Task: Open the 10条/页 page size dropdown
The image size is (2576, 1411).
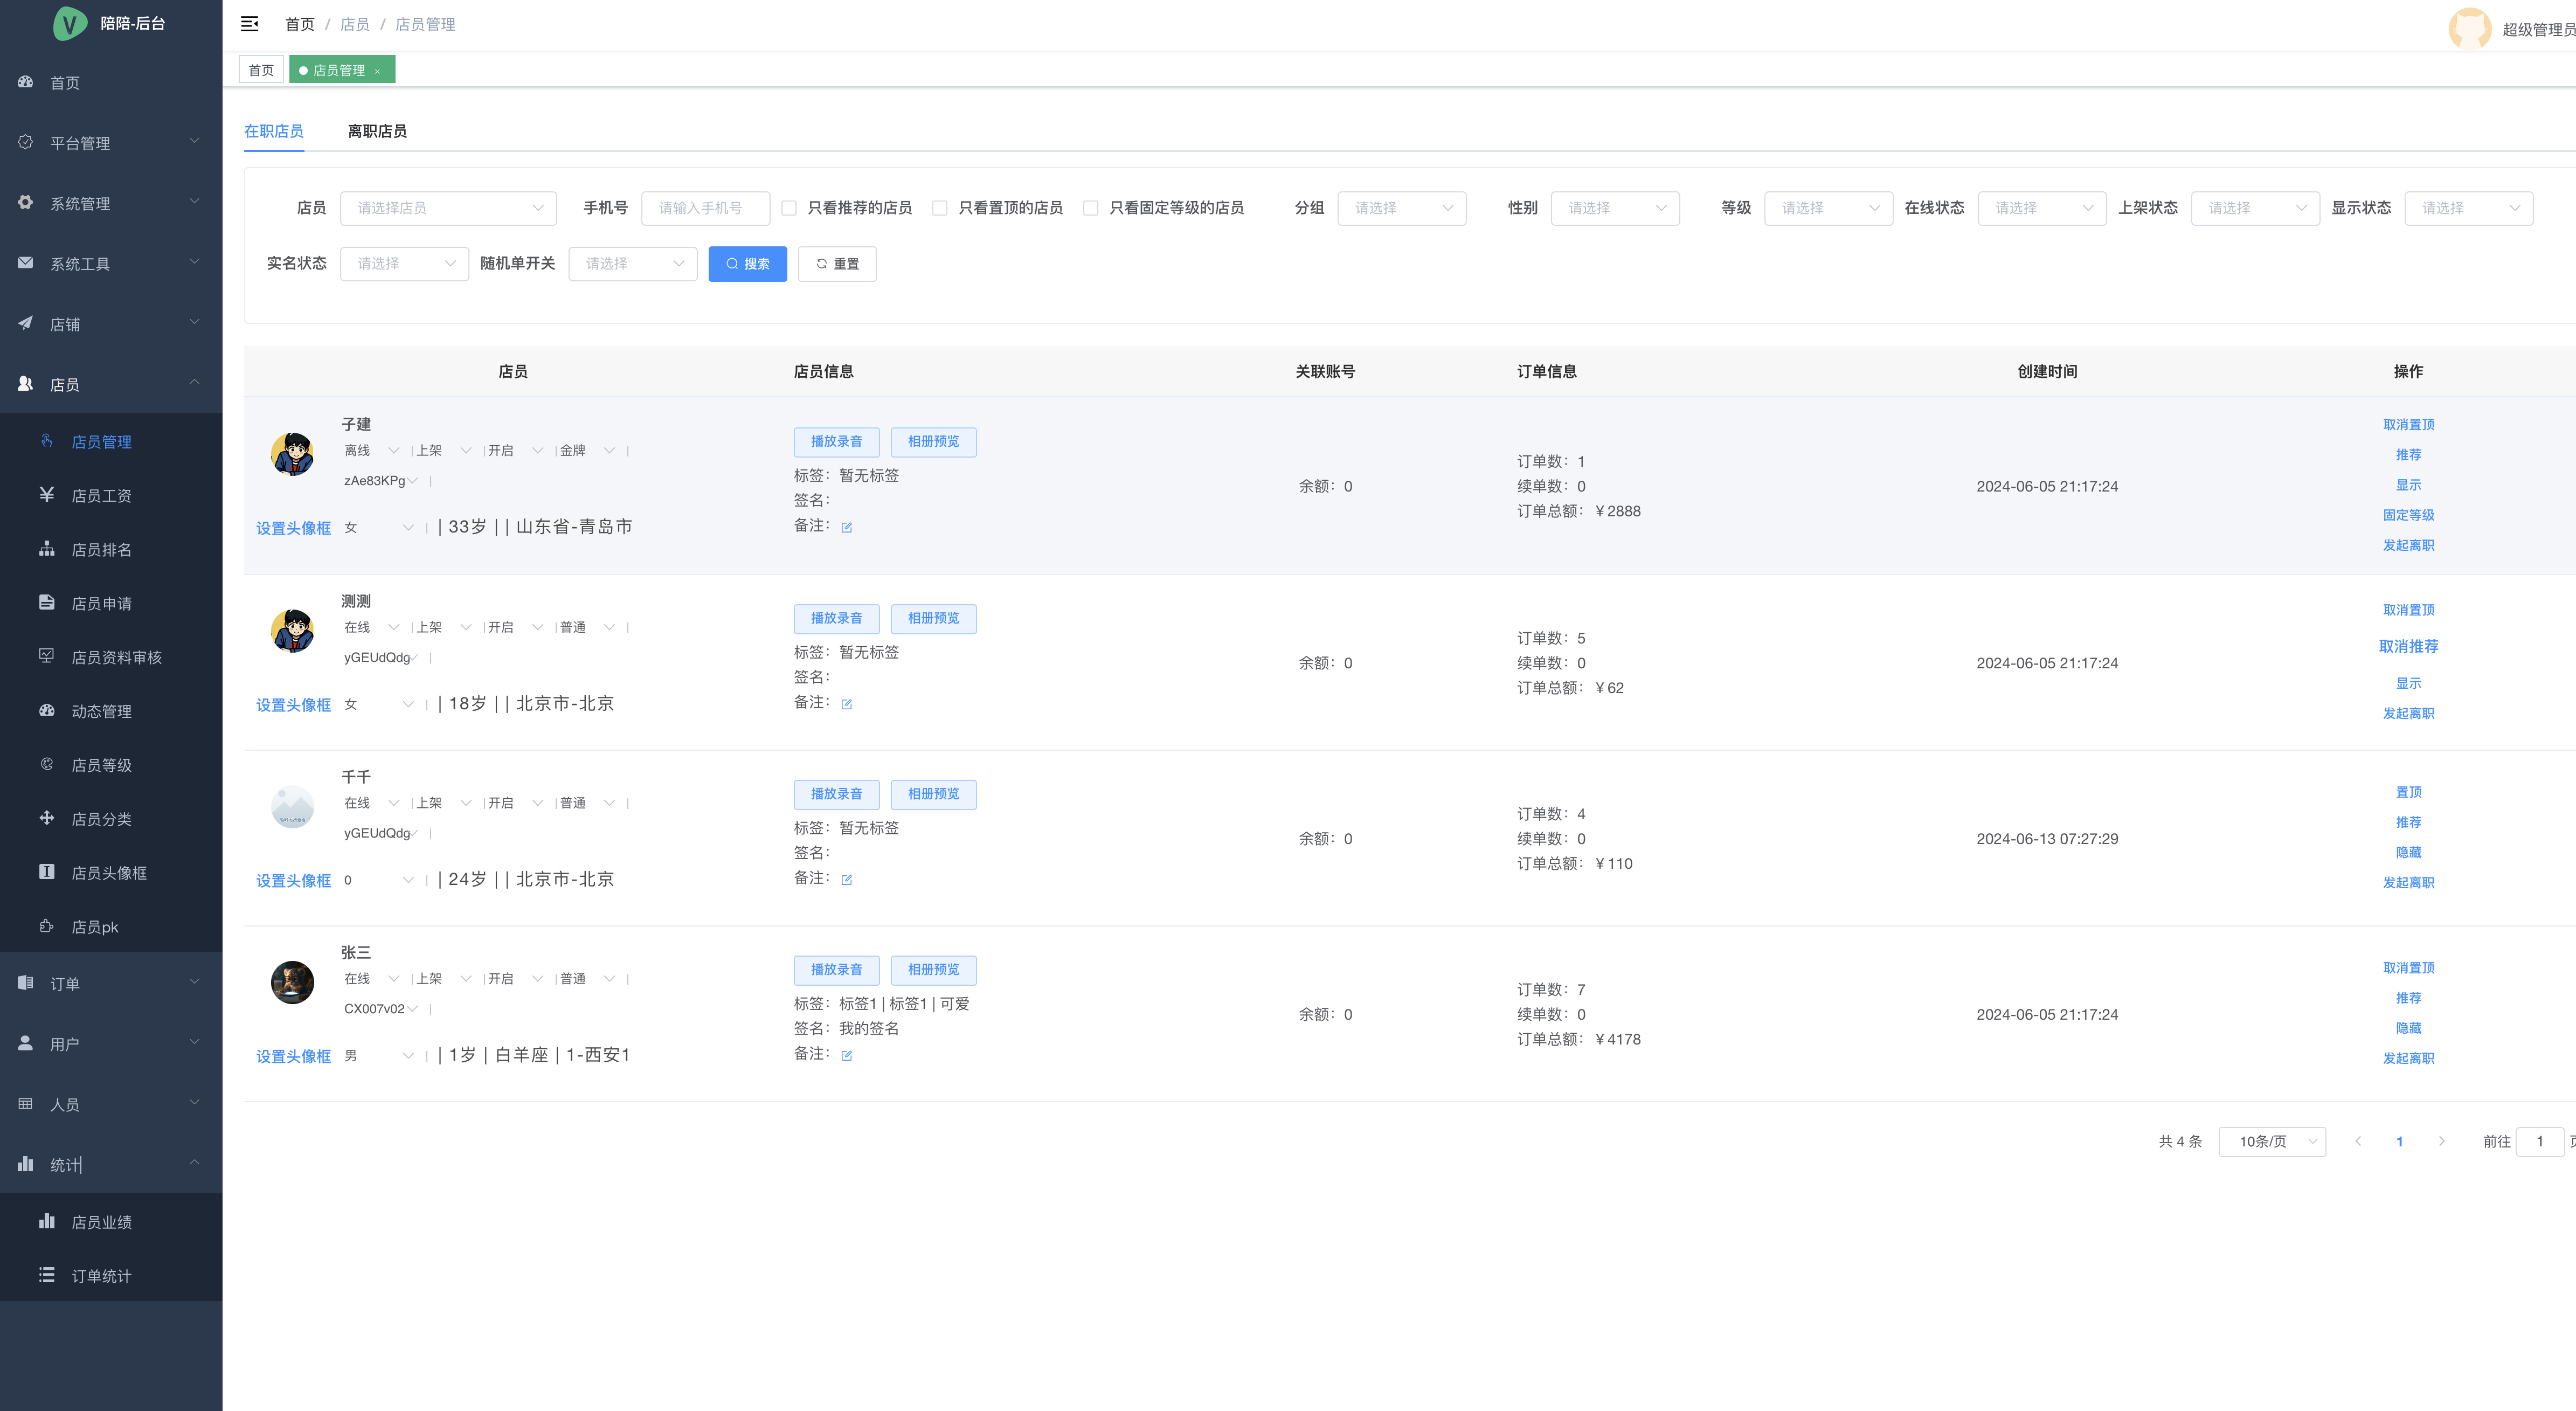Action: [2271, 1141]
